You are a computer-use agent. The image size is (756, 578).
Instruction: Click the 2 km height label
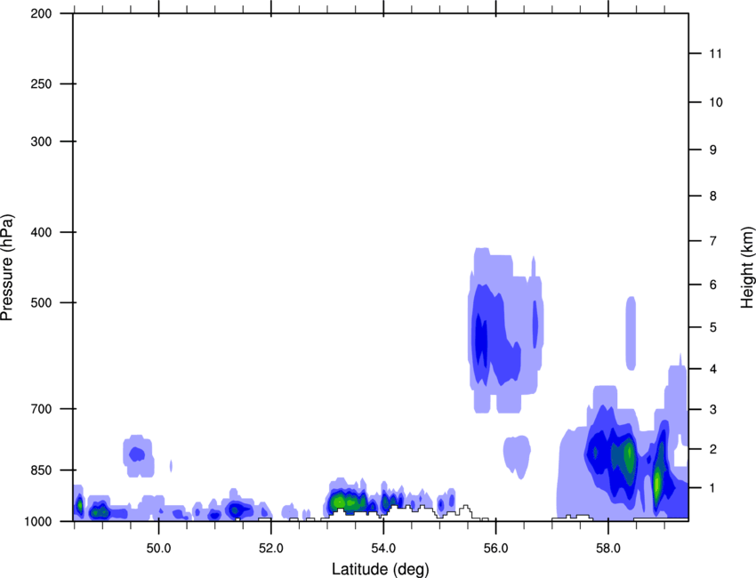713,449
